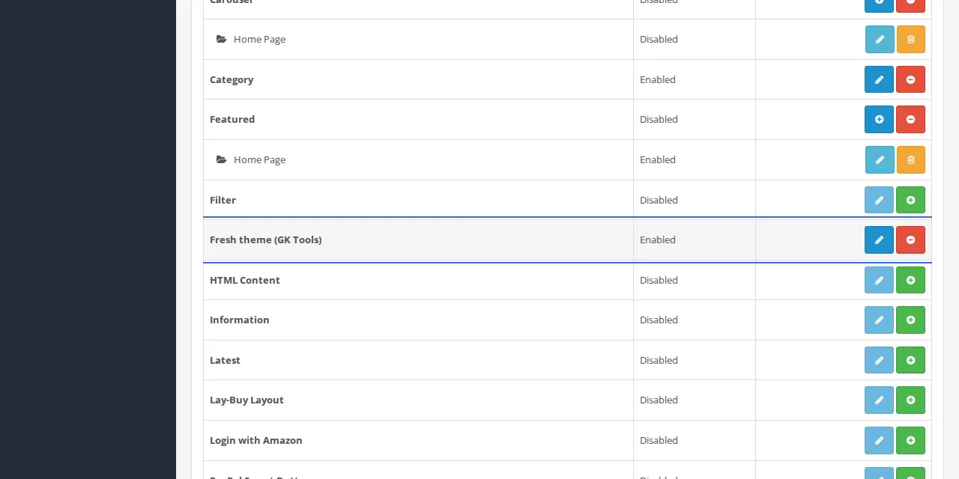The width and height of the screenshot is (959, 479).
Task: Click the Login with Amazon pencil button
Action: click(880, 440)
